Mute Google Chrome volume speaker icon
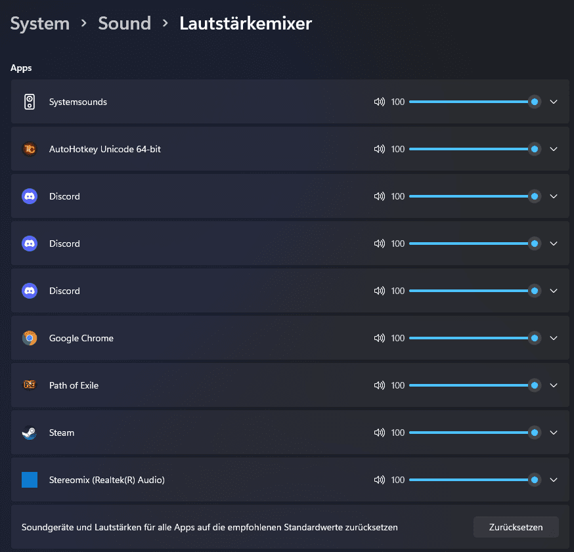This screenshot has width=574, height=552. coord(379,338)
